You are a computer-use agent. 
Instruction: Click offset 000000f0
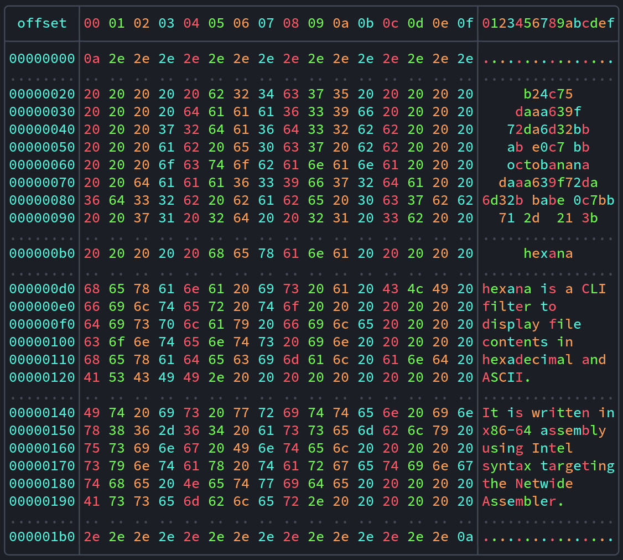pyautogui.click(x=42, y=324)
